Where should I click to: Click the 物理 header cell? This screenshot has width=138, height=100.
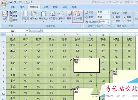pyautogui.click(x=116, y=39)
